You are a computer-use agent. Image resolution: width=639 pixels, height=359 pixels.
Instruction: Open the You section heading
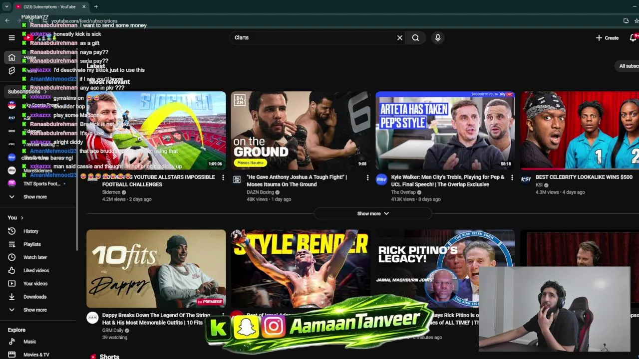click(15, 218)
